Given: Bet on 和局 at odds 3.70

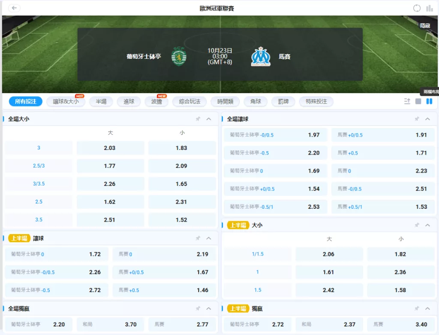Looking at the screenshot, I should (x=111, y=324).
